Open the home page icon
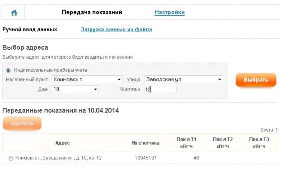 pyautogui.click(x=14, y=13)
